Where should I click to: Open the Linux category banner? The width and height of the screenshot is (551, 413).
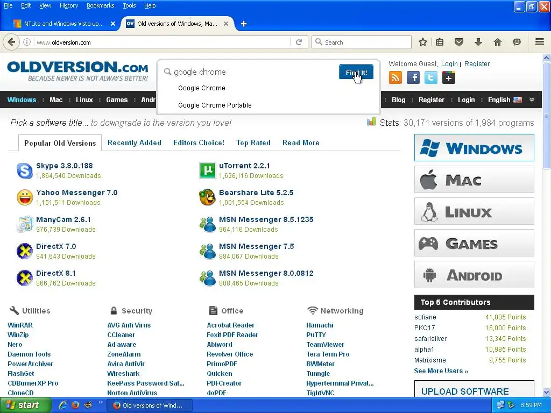tap(474, 211)
